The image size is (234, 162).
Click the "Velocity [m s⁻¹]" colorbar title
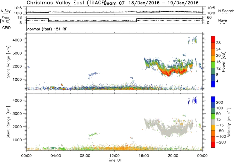tap(228, 122)
